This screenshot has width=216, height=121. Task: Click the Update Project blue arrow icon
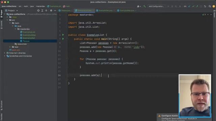pyautogui.click(x=189, y=6)
